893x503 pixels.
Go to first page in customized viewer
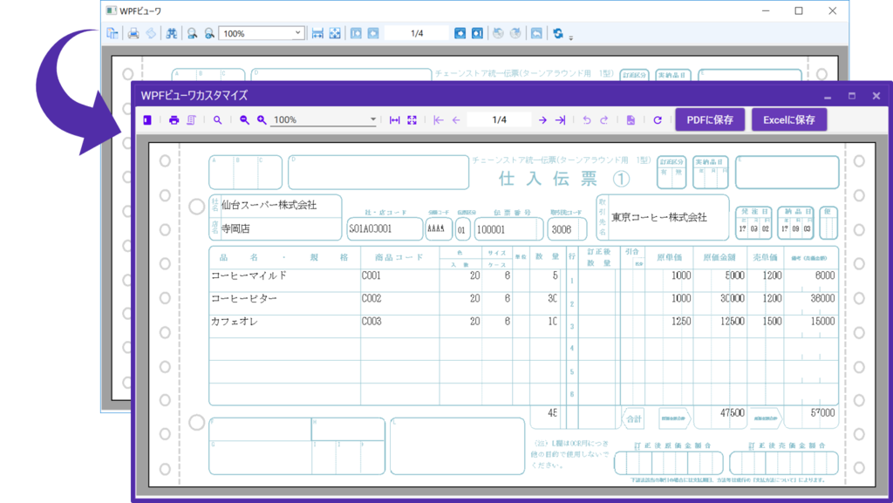coord(438,120)
